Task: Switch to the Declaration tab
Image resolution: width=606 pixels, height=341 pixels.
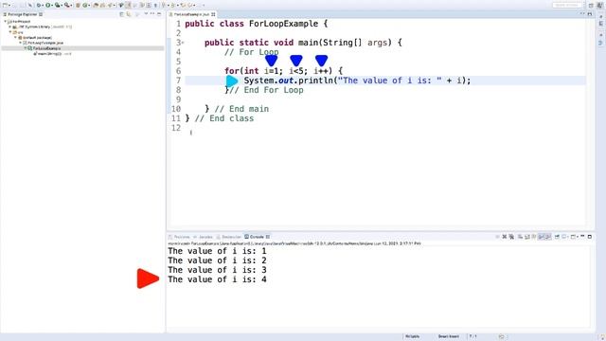Action: coord(229,237)
